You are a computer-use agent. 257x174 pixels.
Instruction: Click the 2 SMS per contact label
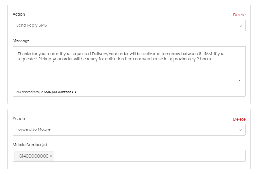coord(56,92)
